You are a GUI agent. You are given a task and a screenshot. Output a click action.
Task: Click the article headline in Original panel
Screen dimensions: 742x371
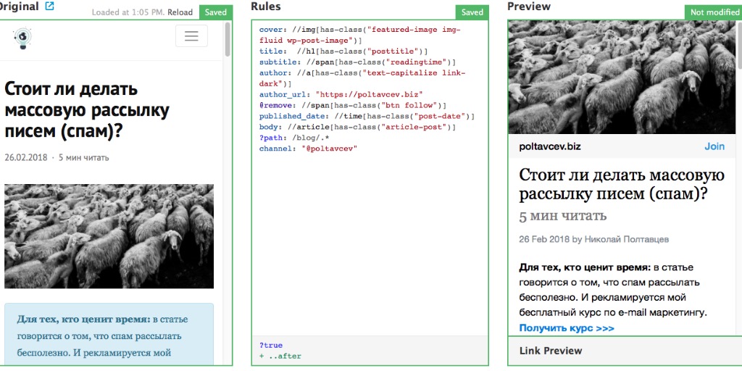click(x=87, y=111)
